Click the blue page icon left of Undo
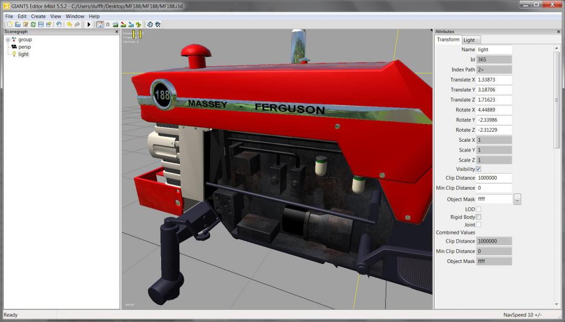Screen dimensions: 565x322 59,24
